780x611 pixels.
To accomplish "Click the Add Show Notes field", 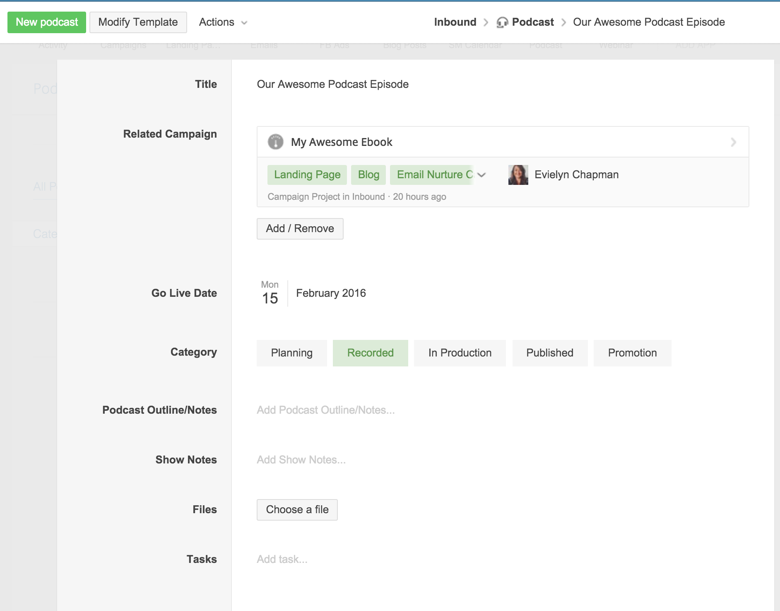I will point(301,460).
